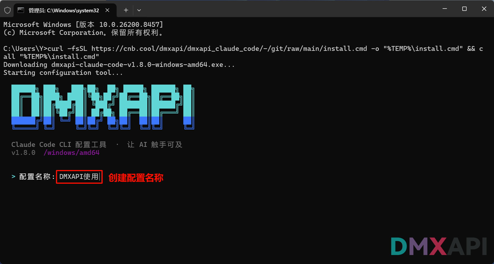Maximize the terminal window
This screenshot has height=264, width=494.
pyautogui.click(x=464, y=9)
